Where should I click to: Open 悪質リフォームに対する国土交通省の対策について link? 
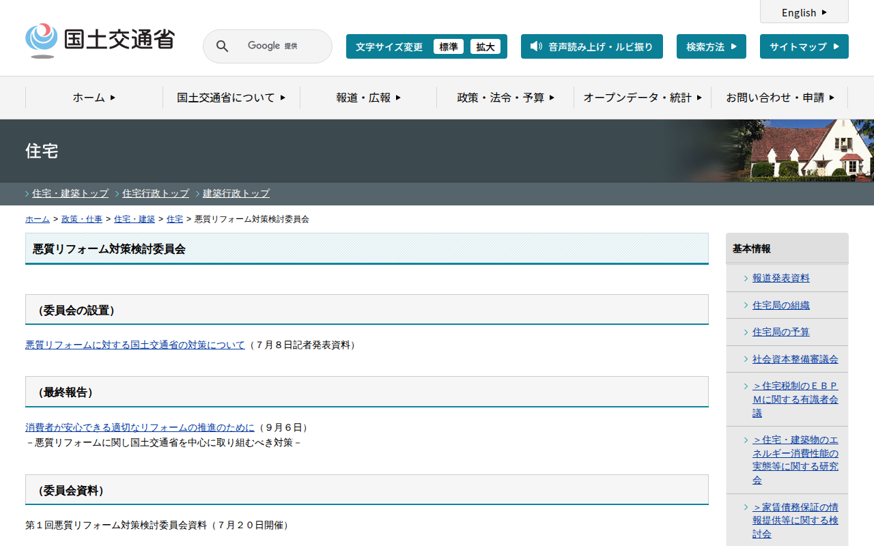[x=135, y=345]
